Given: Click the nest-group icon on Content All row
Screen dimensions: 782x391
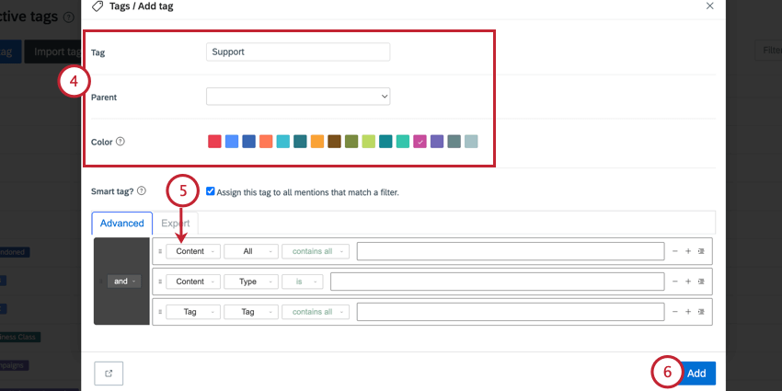Looking at the screenshot, I should click(701, 251).
